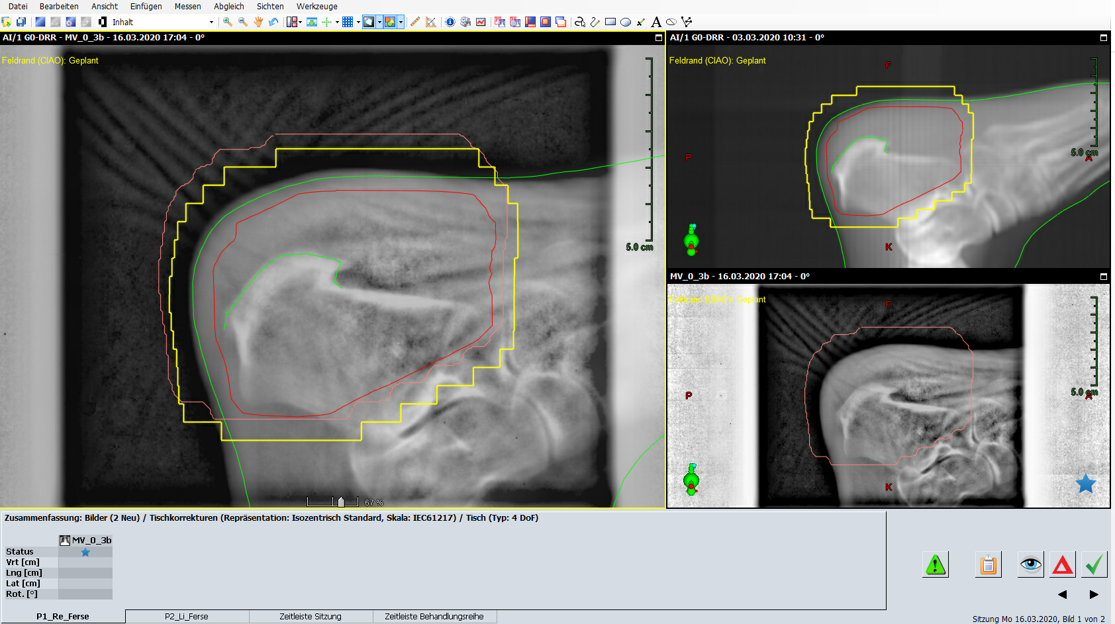The height and width of the screenshot is (624, 1115).
Task: Open the blue information icon
Action: pos(450,22)
